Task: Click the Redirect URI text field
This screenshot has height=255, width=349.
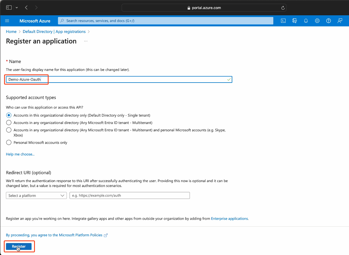Action: [x=130, y=195]
